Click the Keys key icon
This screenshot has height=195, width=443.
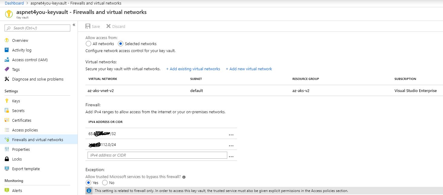(x=7, y=101)
